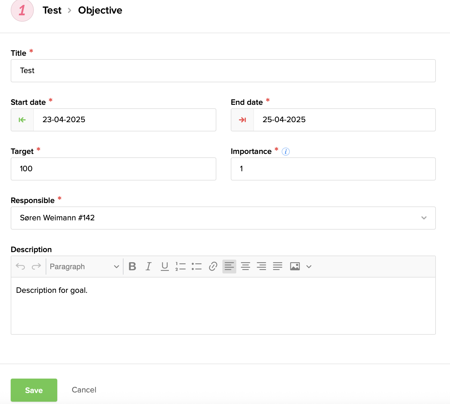Image resolution: width=450 pixels, height=404 pixels.
Task: Expand the Responsible person dropdown
Action: click(x=424, y=218)
